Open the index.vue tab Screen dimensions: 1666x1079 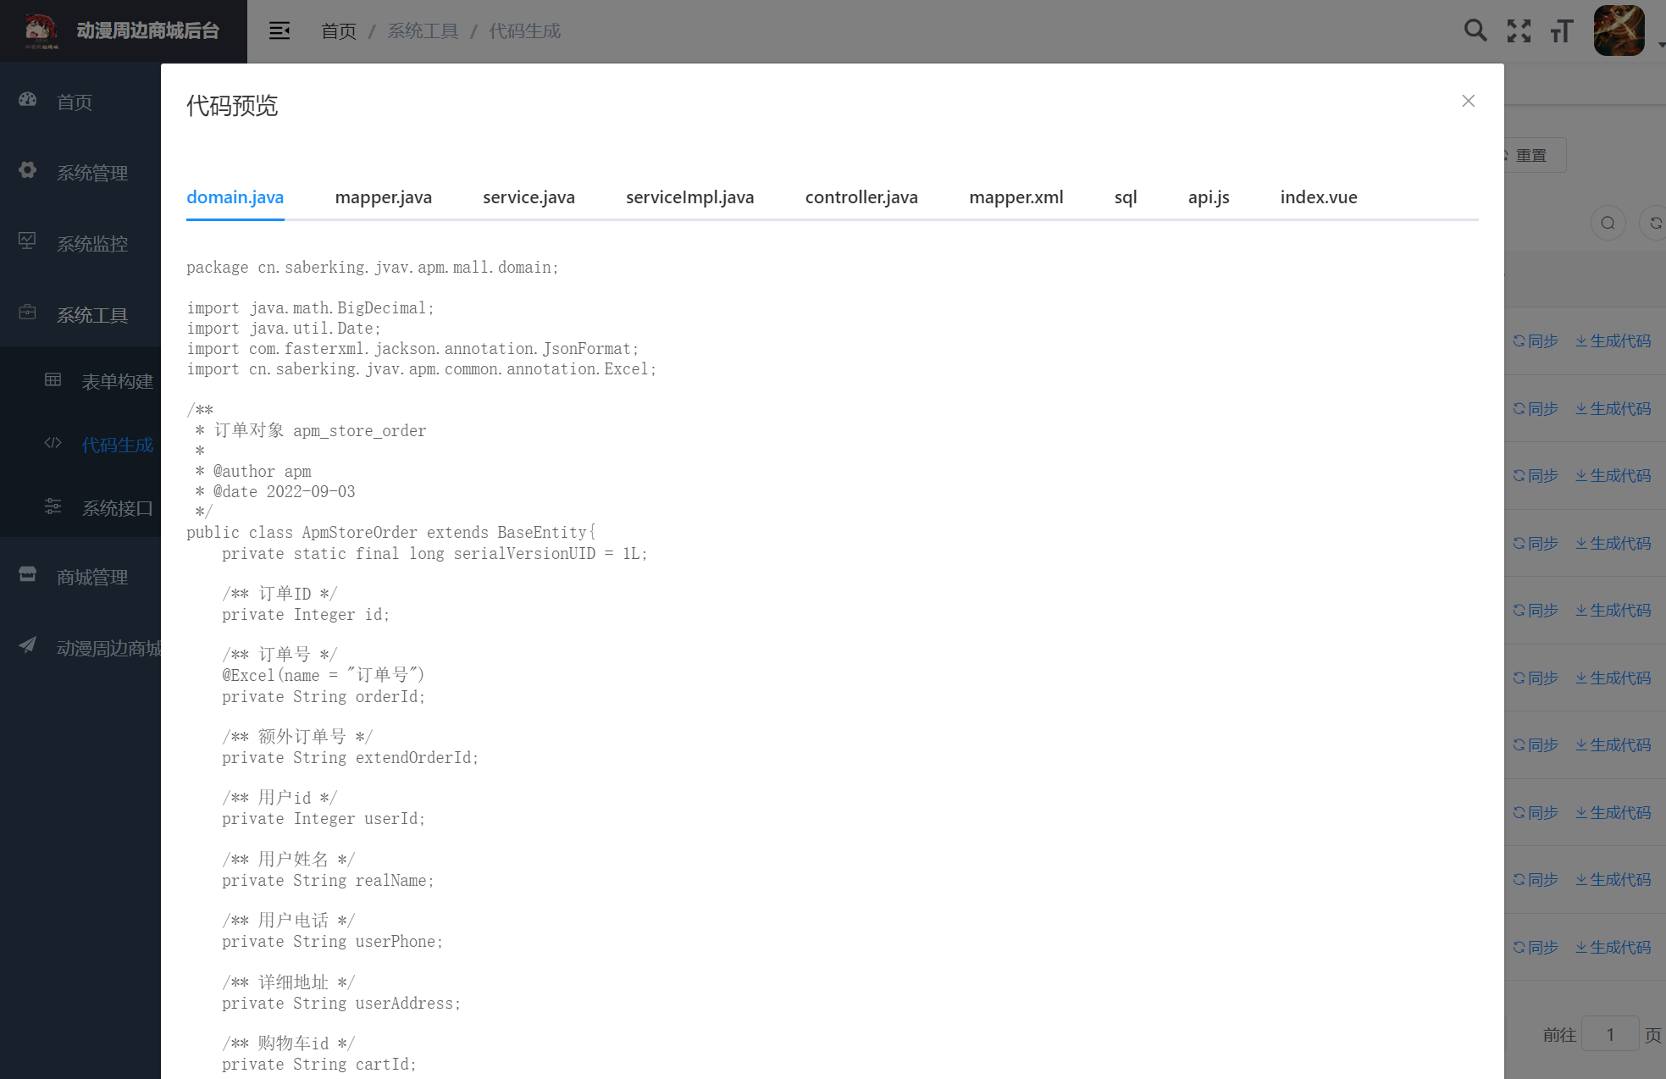pos(1318,197)
